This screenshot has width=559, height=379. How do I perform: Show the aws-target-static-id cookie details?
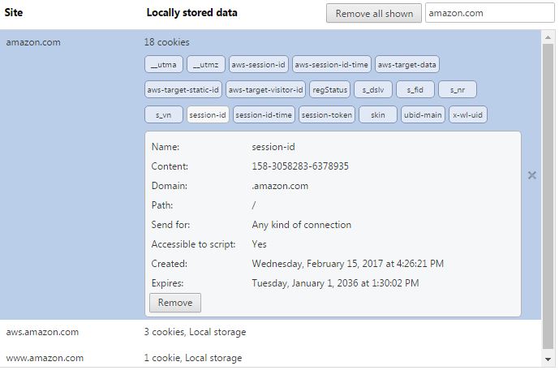[183, 89]
